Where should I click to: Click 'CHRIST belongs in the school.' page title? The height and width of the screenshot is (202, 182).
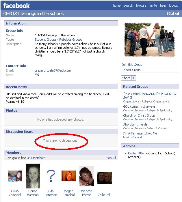tap(34, 14)
